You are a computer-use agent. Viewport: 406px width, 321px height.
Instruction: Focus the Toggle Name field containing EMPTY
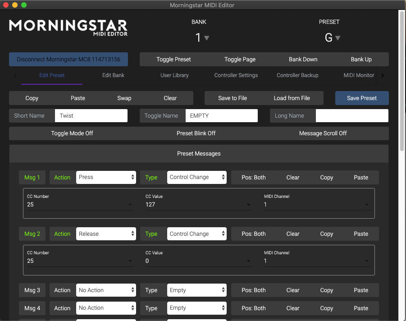pos(222,115)
